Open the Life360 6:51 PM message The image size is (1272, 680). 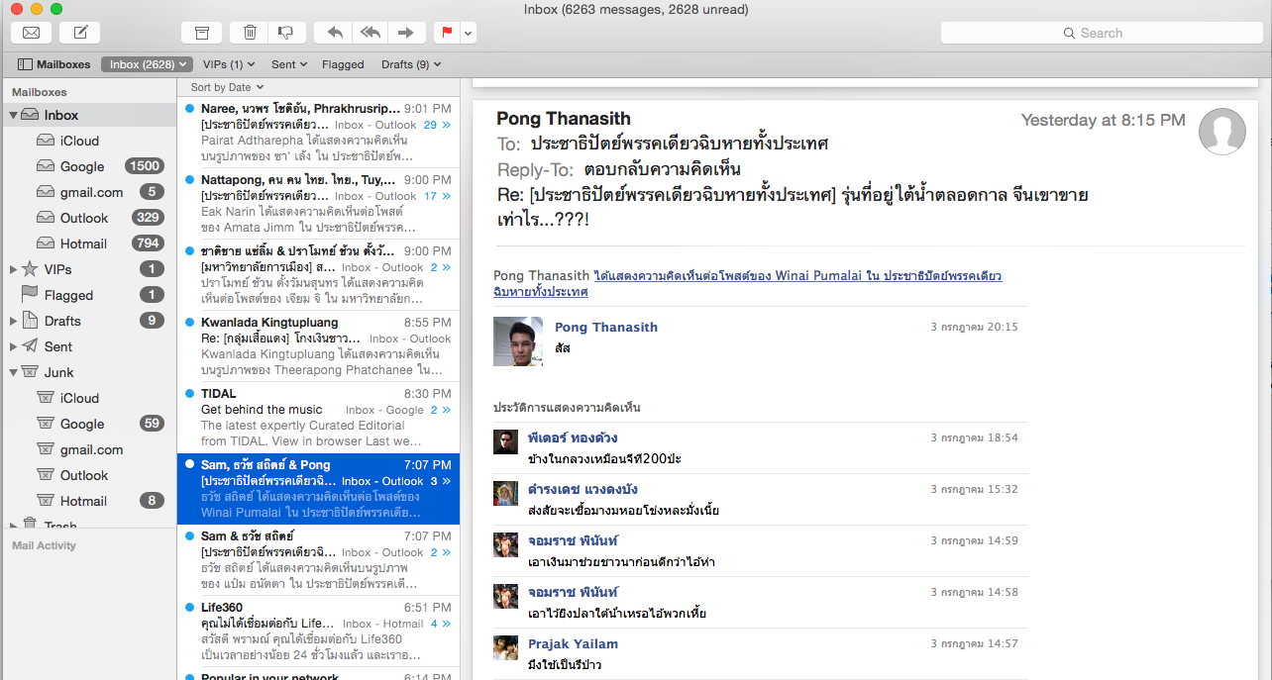pyautogui.click(x=318, y=631)
